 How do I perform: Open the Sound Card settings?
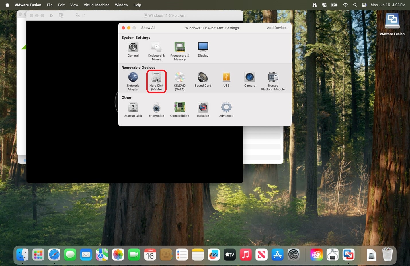tap(203, 80)
